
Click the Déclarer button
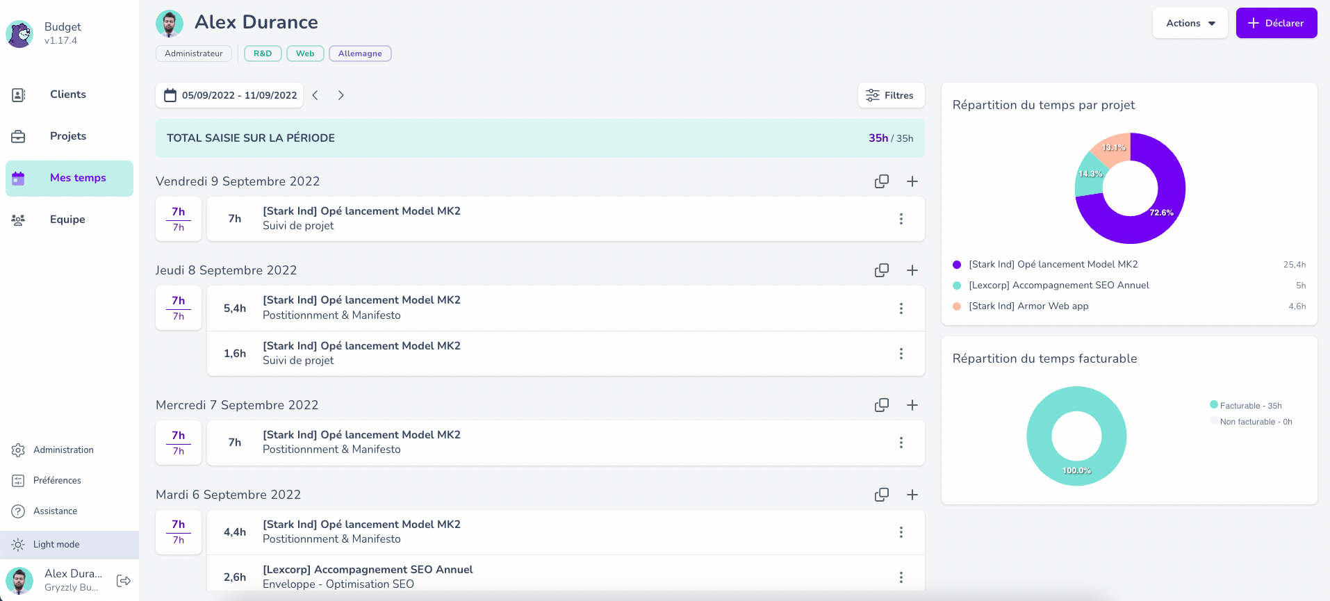coord(1276,23)
